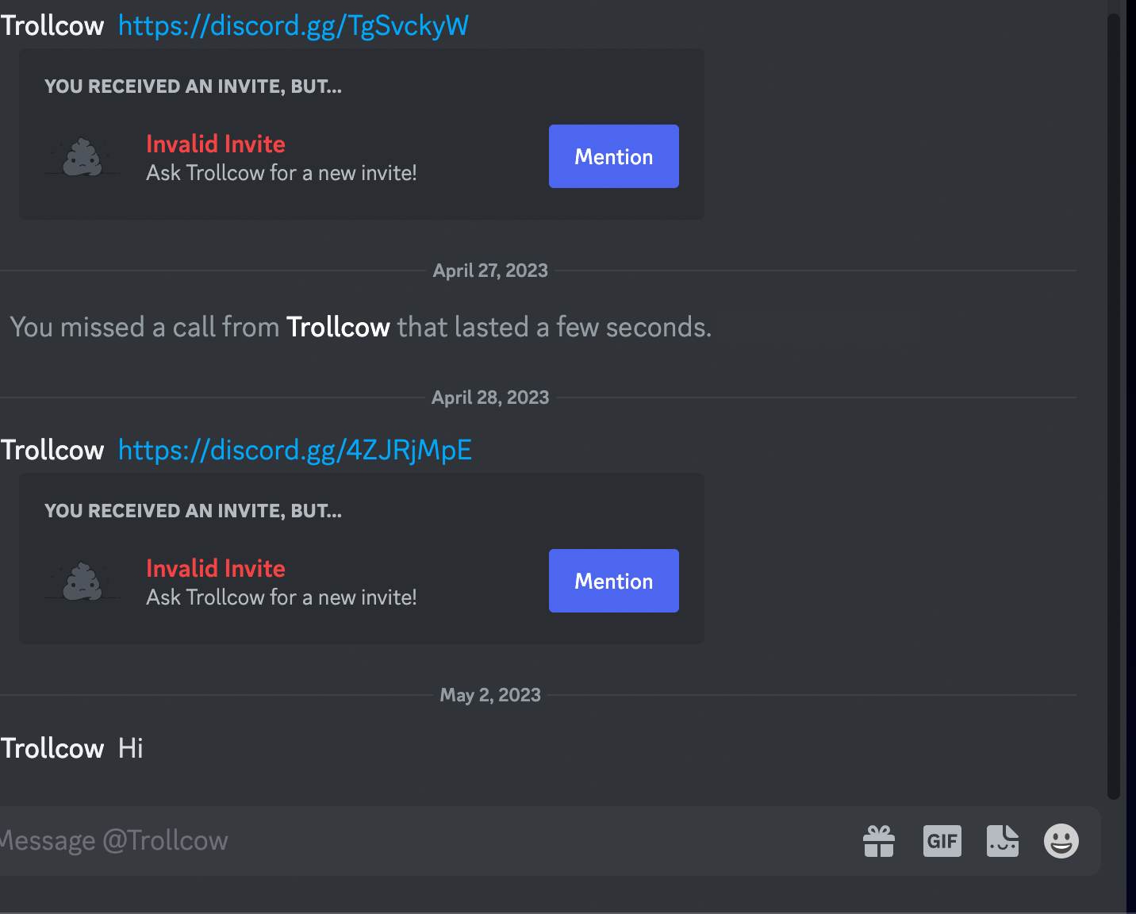Screen dimensions: 1136x914
Task: Open the gift Nitro icon
Action: click(879, 841)
